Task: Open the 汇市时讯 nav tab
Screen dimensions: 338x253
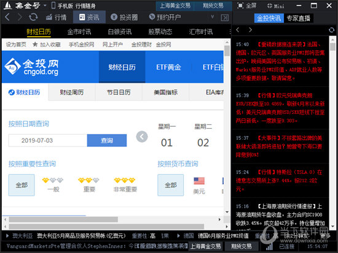Action: pyautogui.click(x=201, y=32)
